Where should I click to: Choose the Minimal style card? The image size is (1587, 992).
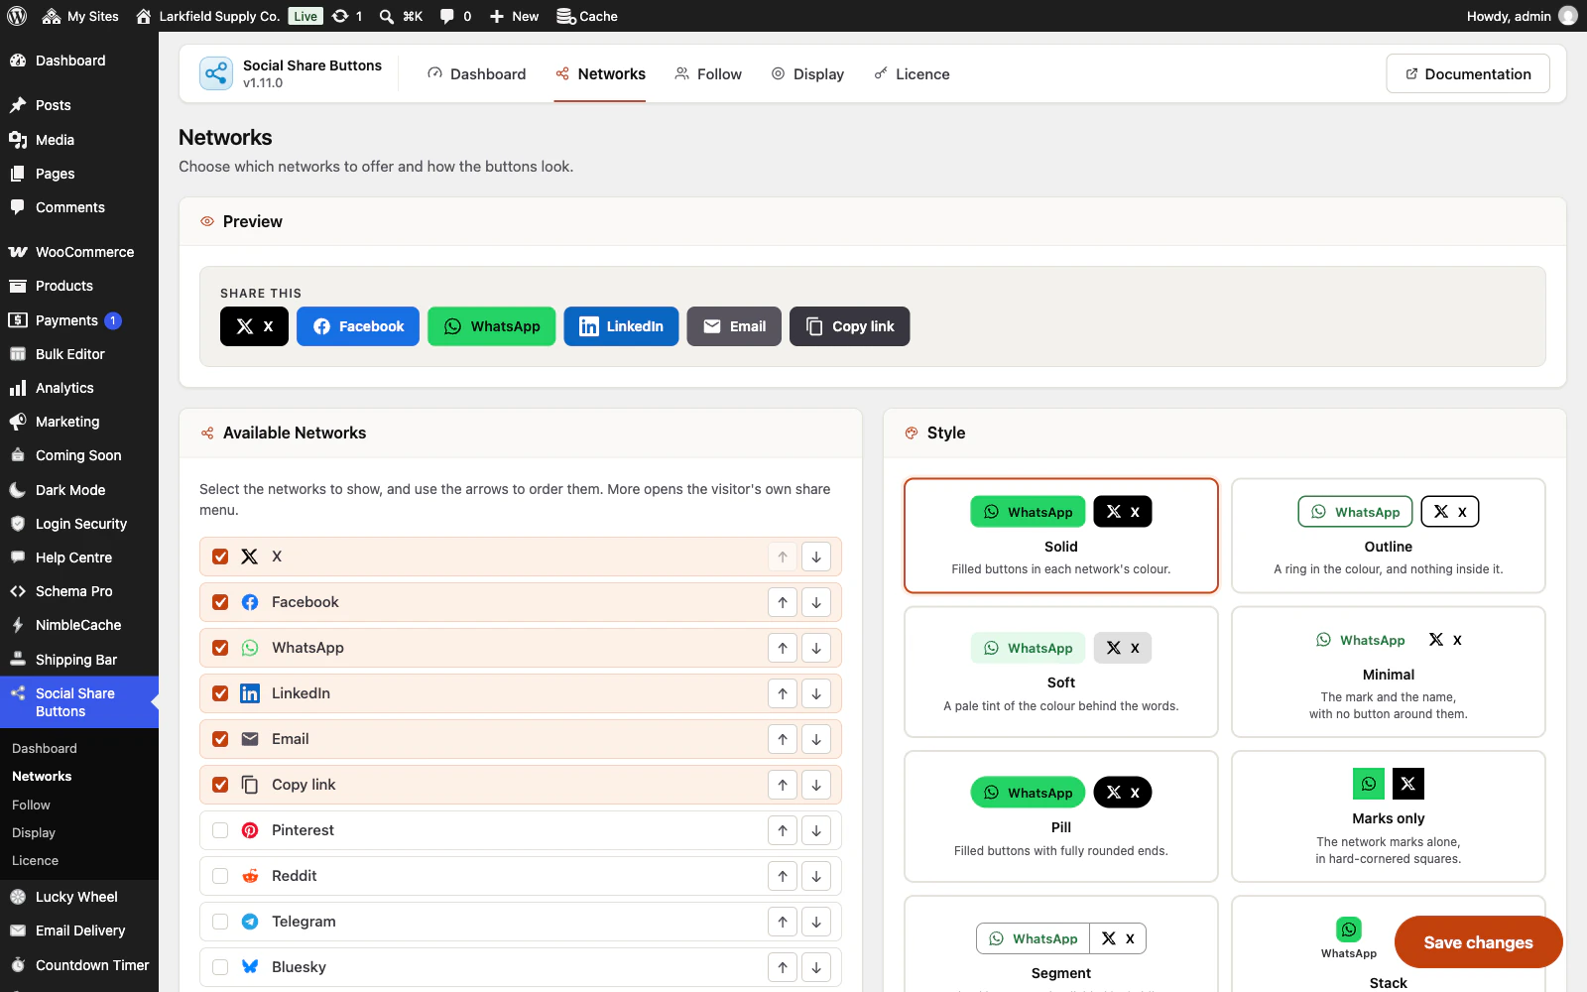(x=1388, y=672)
